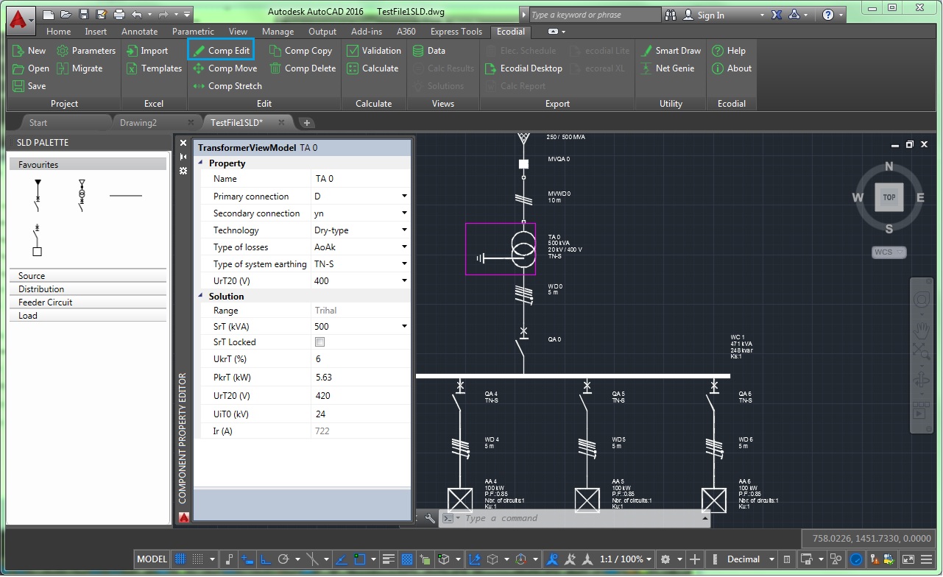Click the Save As icon in quick access toolbar

tap(102, 14)
